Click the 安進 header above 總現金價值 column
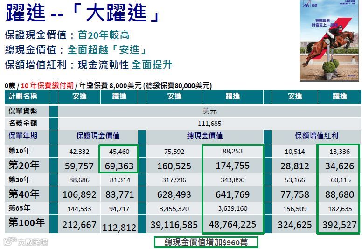Viewport: 362px width, 249px height. [x=174, y=96]
